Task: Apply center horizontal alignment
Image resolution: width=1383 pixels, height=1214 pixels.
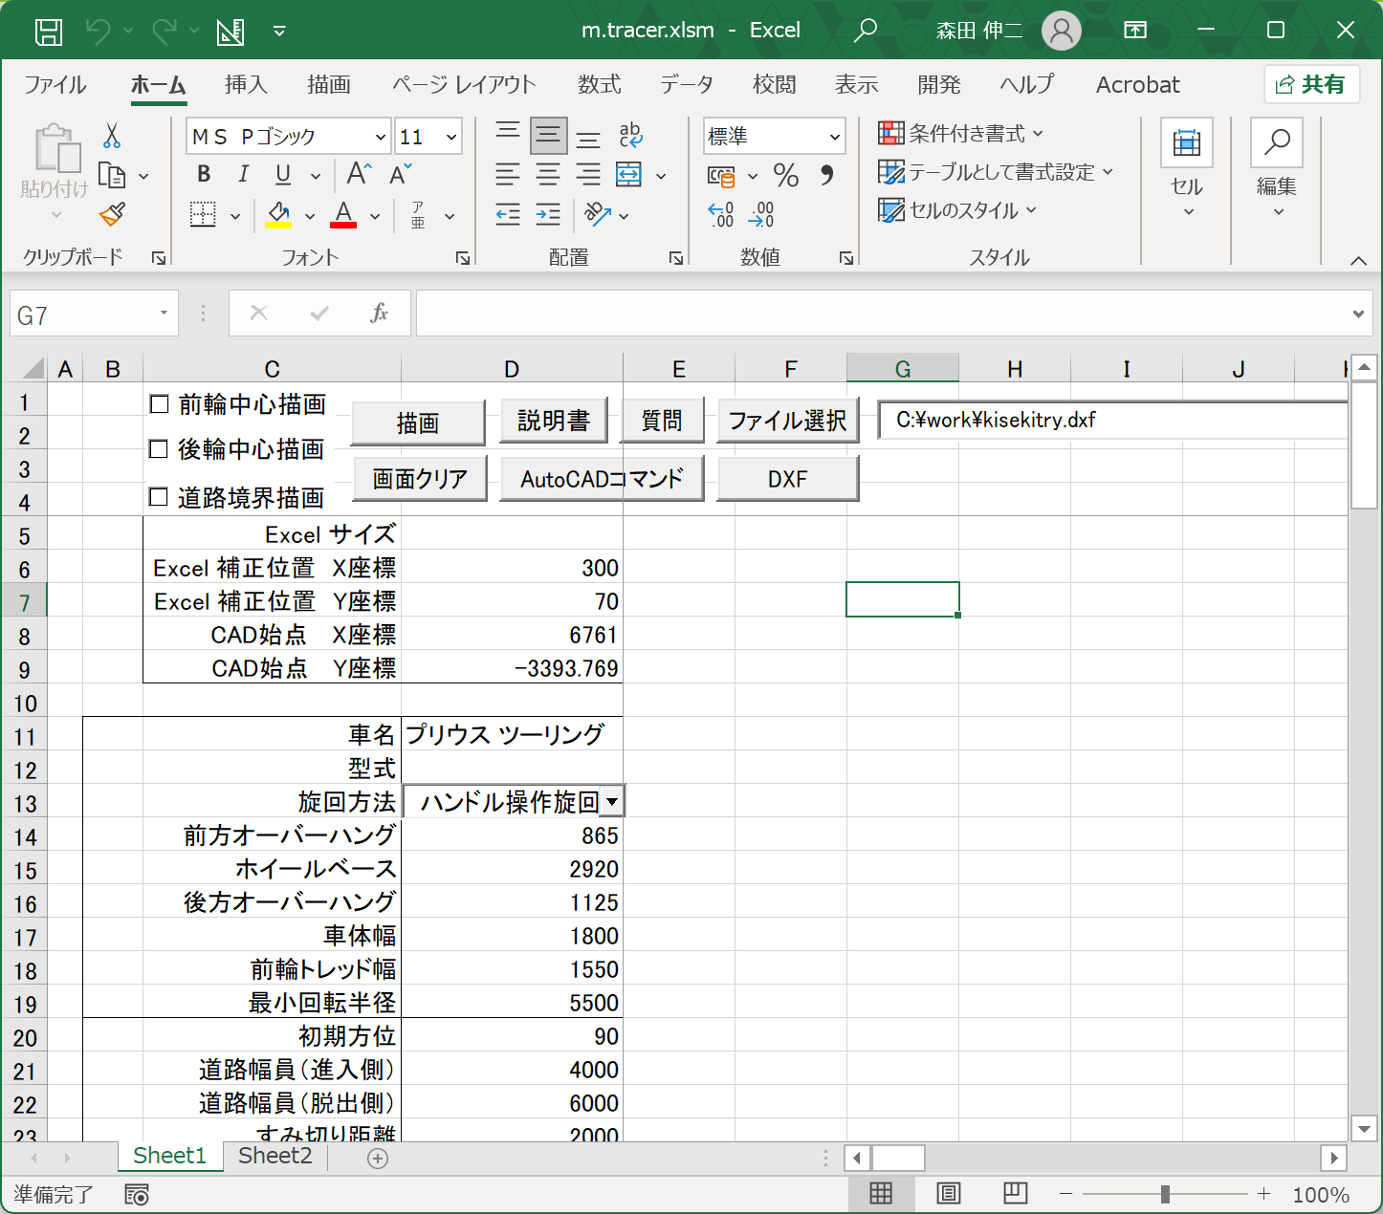Action: pyautogui.click(x=548, y=174)
